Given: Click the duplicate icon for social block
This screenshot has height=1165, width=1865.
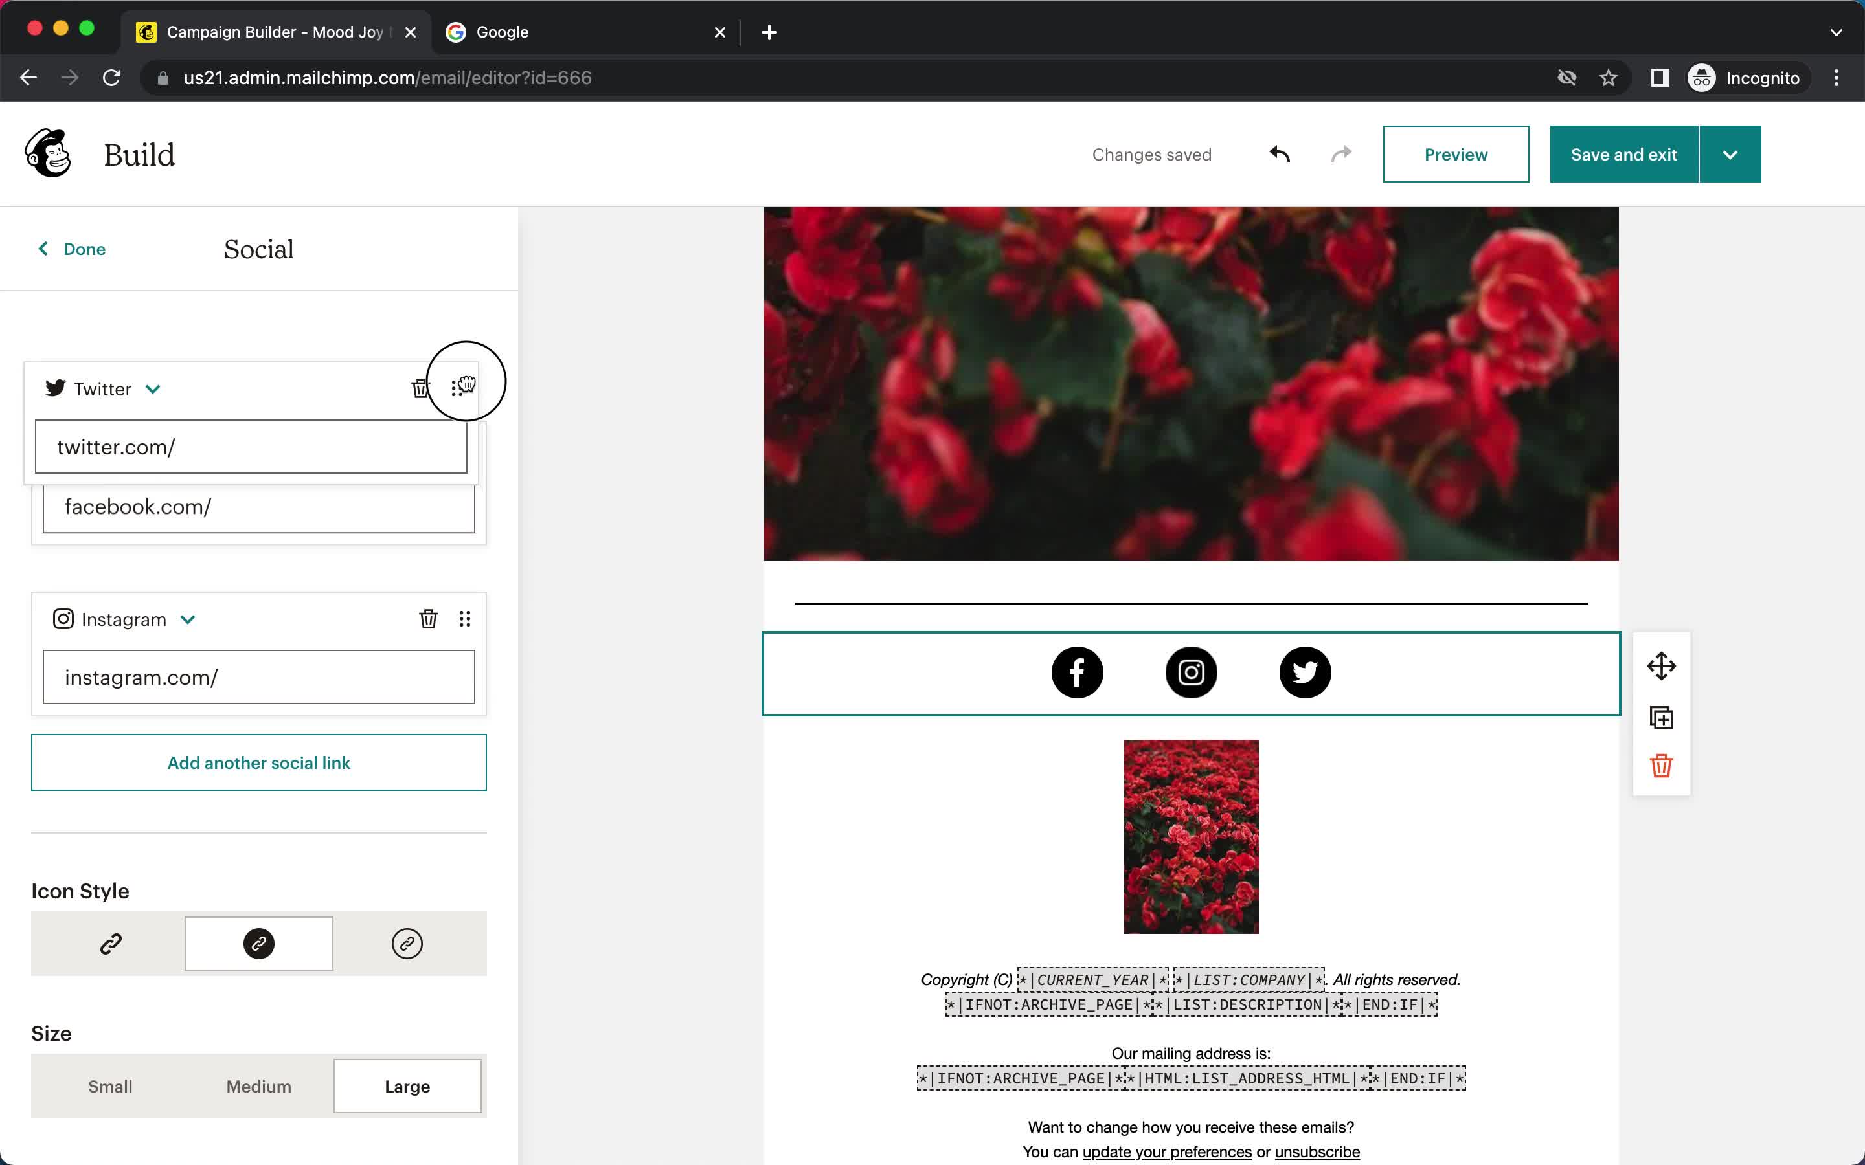Looking at the screenshot, I should 1662,715.
